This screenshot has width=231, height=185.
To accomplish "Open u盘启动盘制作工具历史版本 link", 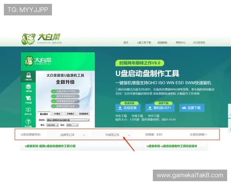I will pyautogui.click(x=172, y=146).
